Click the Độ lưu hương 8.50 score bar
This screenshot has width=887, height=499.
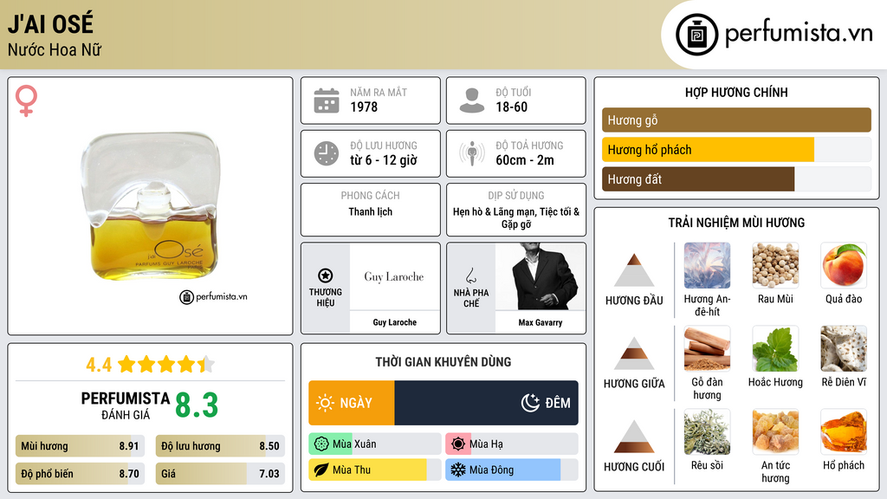point(220,446)
